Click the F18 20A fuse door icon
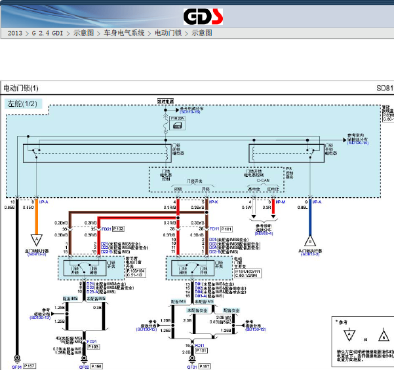Screen dimensions: 394x370 tap(178, 125)
